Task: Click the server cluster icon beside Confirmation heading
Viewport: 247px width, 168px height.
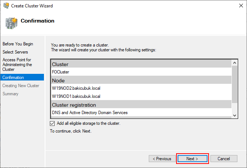Action: (11, 23)
